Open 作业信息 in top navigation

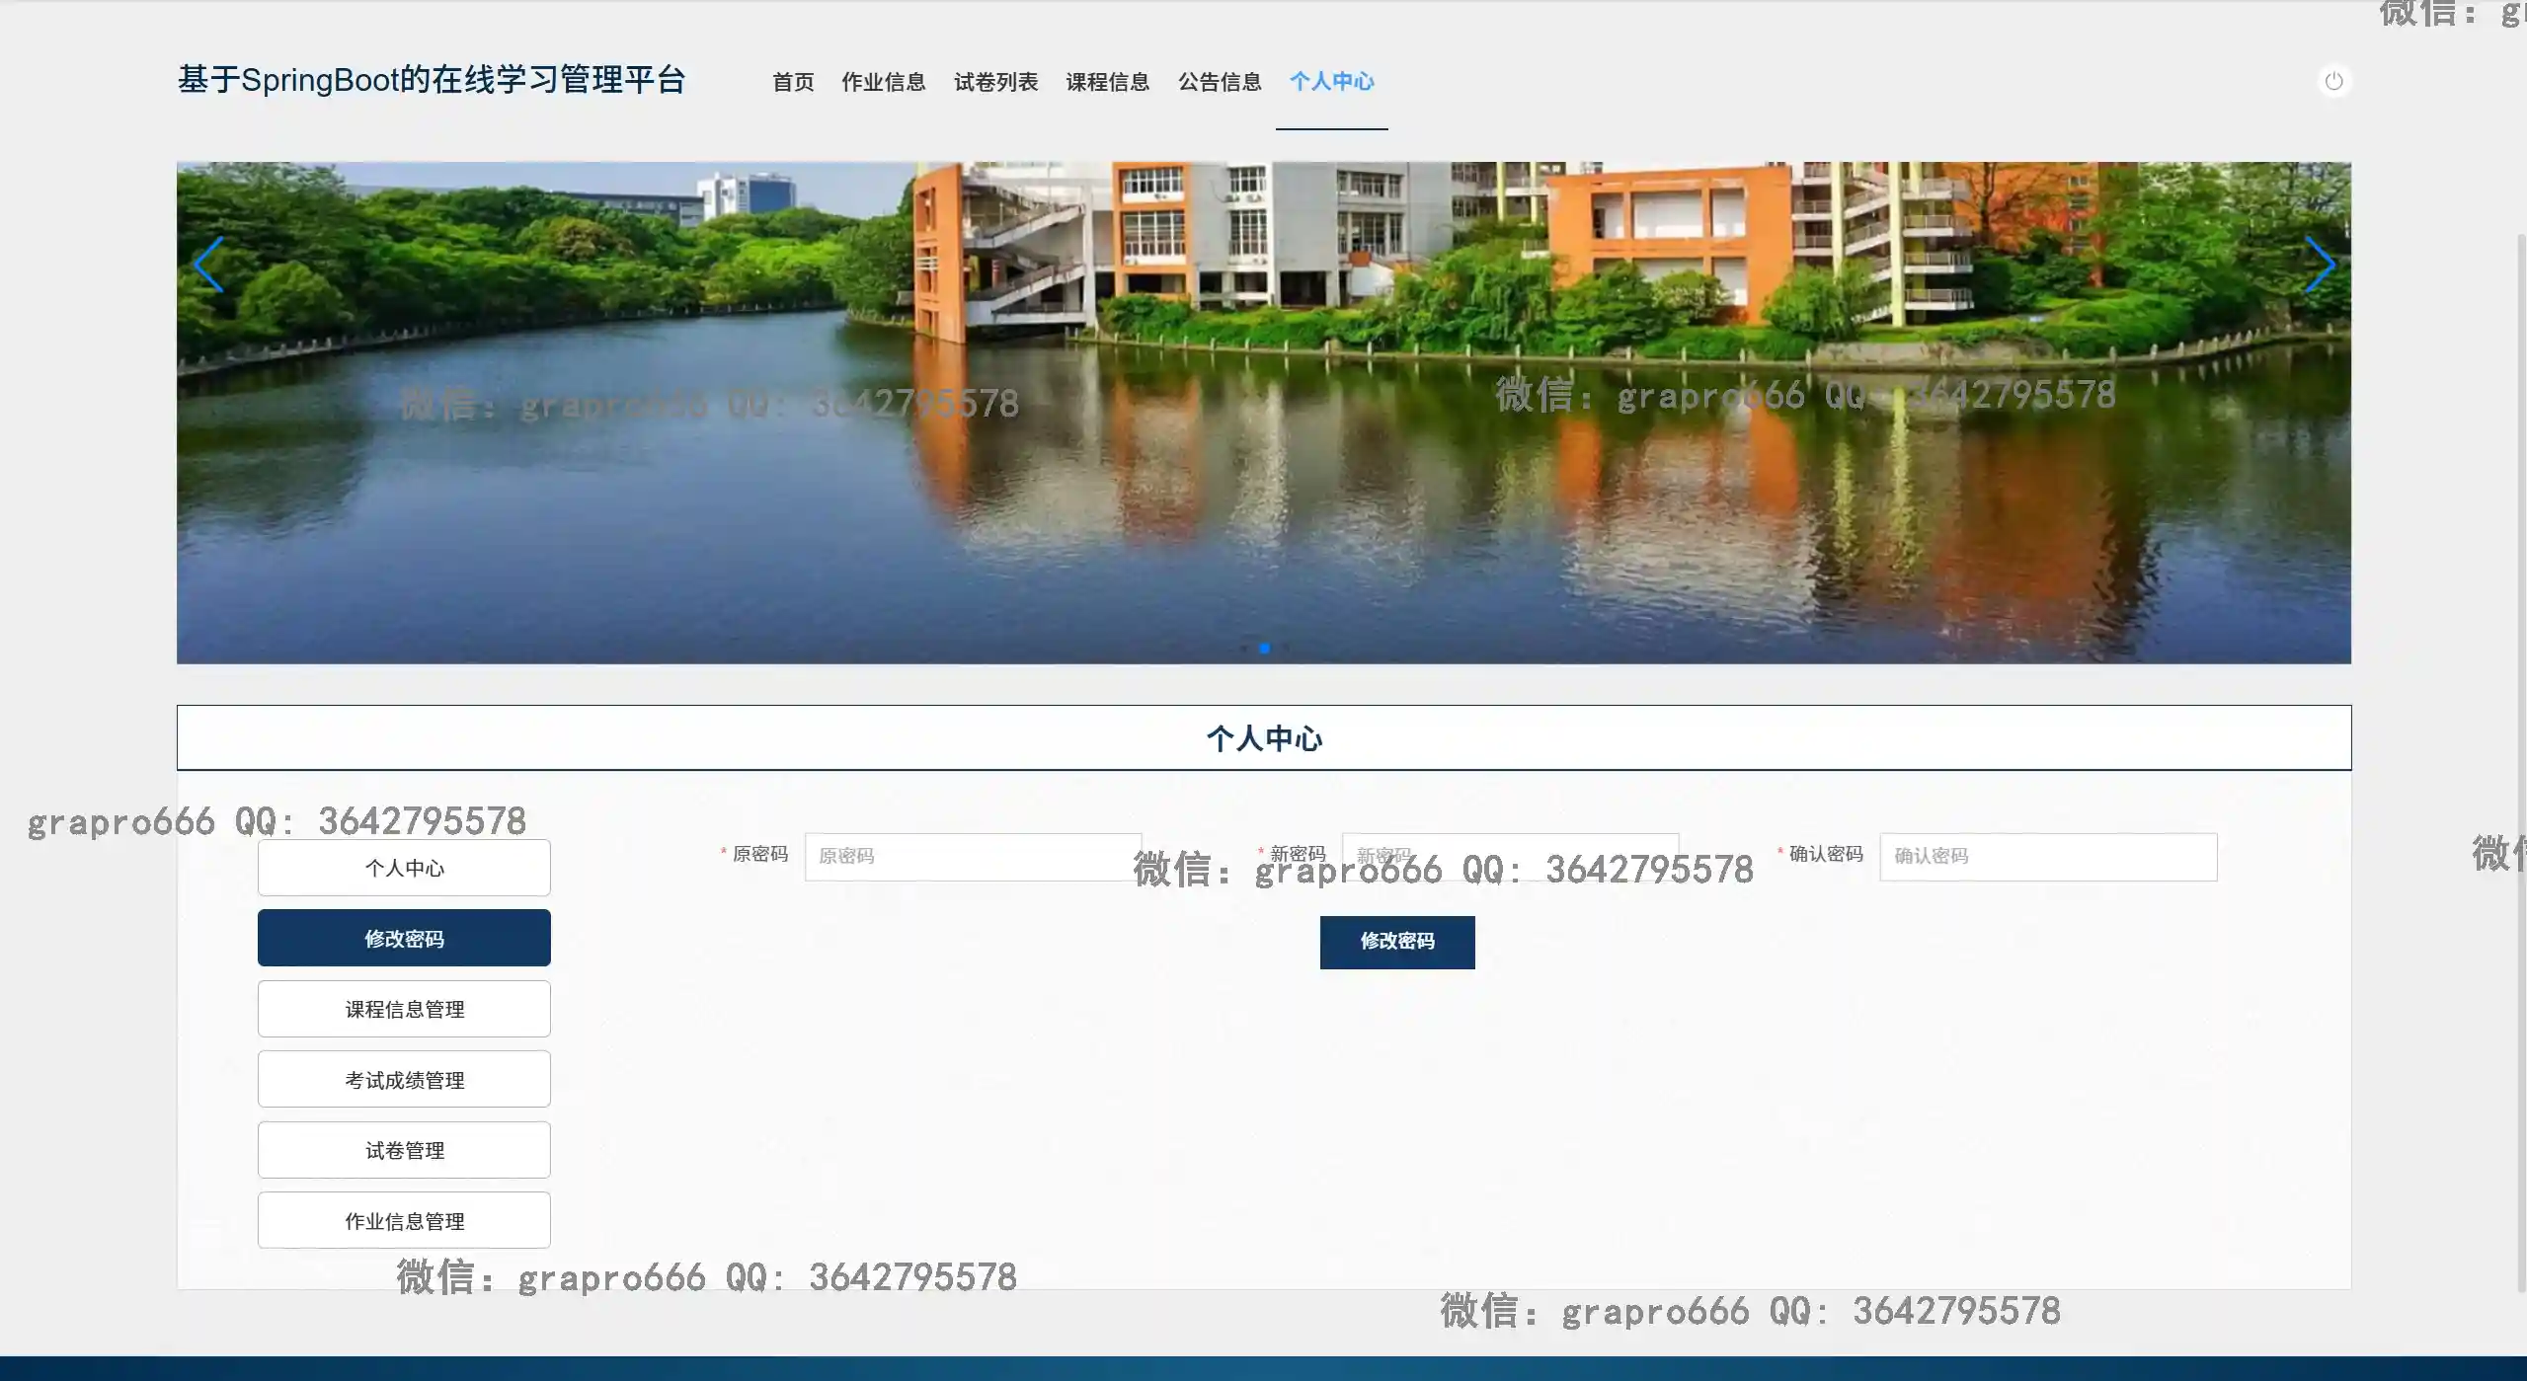[x=883, y=82]
